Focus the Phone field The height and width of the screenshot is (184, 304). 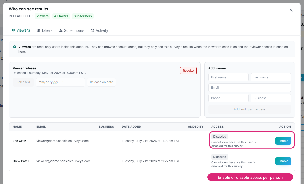229,98
